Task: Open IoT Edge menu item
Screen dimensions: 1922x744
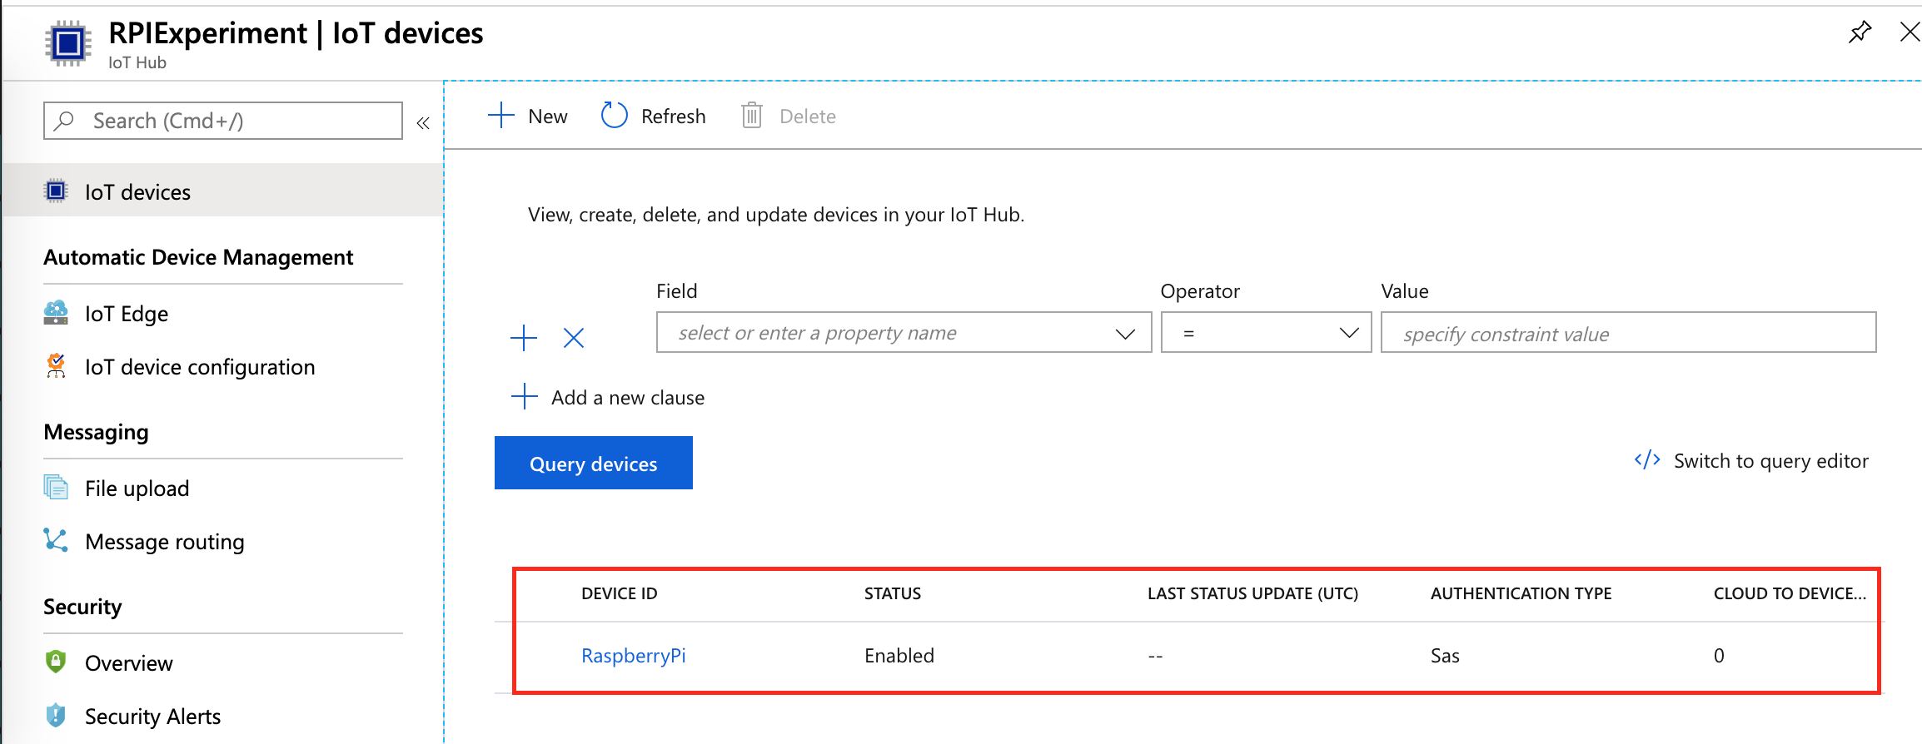Action: pos(127,314)
